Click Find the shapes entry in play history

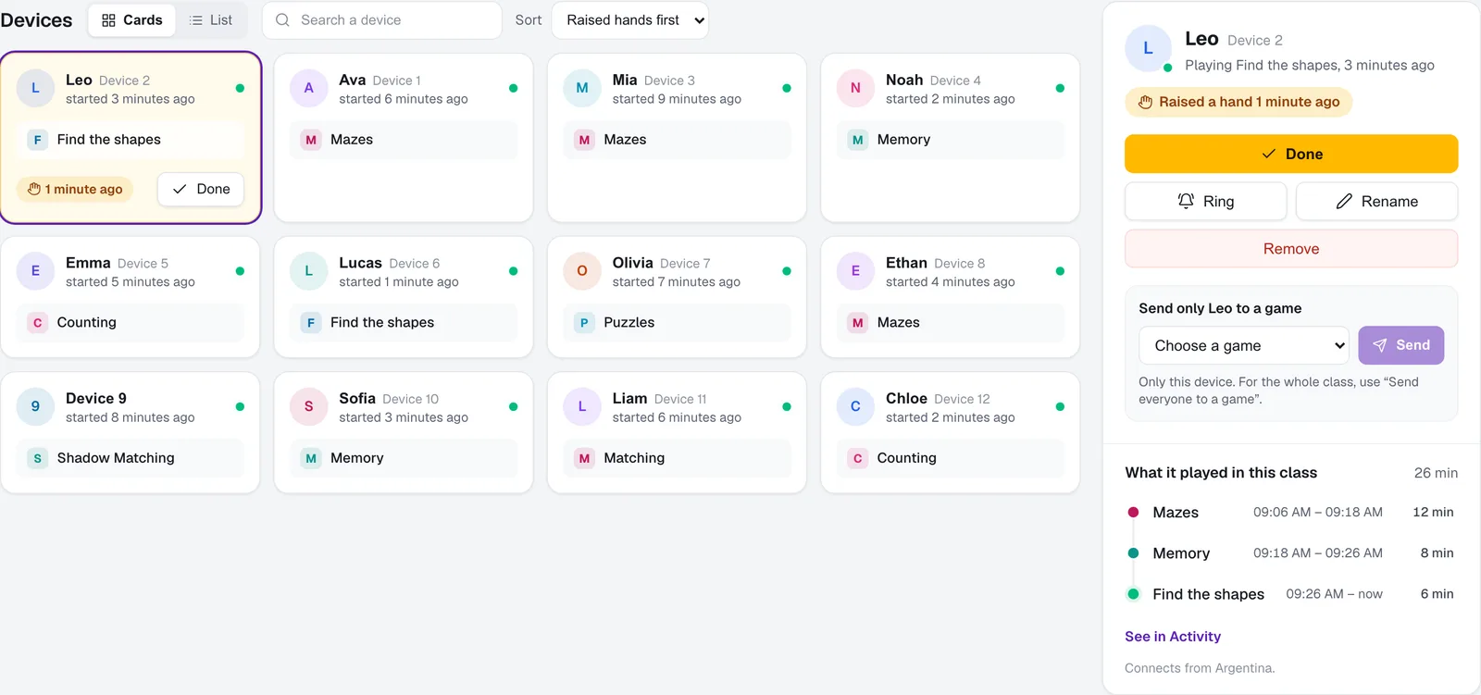(1291, 594)
